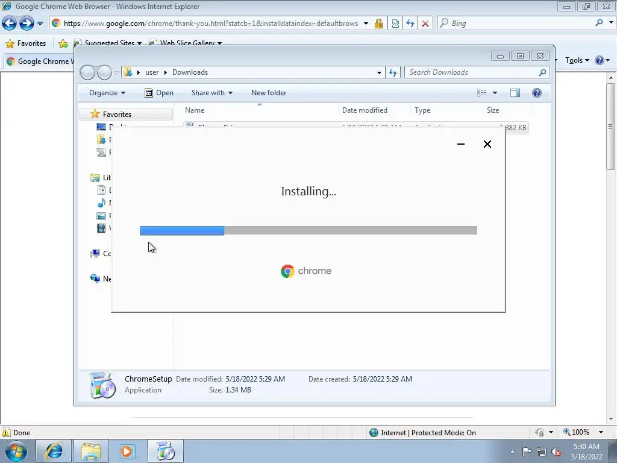Click the IE Refresh page icon
Viewport: 617px width, 463px height.
point(410,24)
